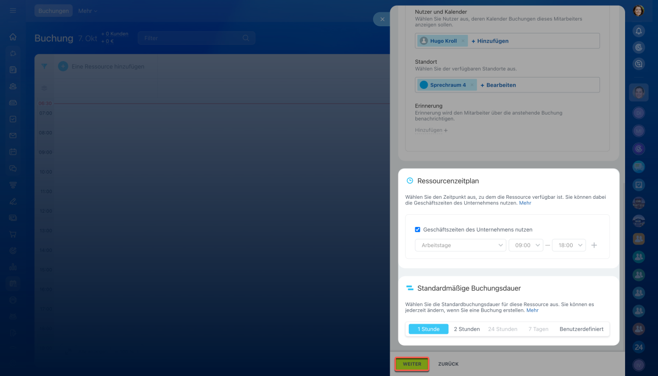Click the 'Ressourcenzeitplan' heading
Viewport: 658px width, 376px height.
pyautogui.click(x=448, y=181)
